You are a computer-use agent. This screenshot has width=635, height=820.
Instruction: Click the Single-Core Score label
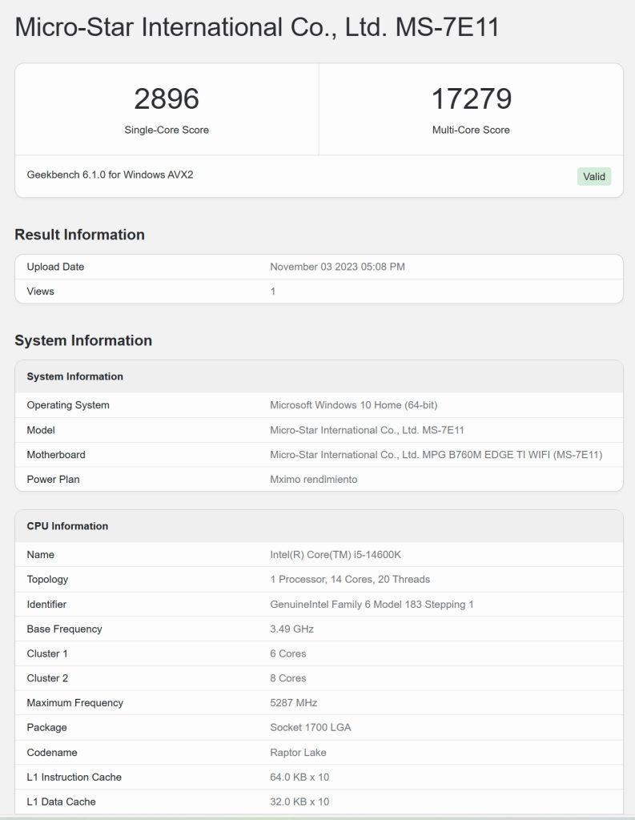point(167,130)
